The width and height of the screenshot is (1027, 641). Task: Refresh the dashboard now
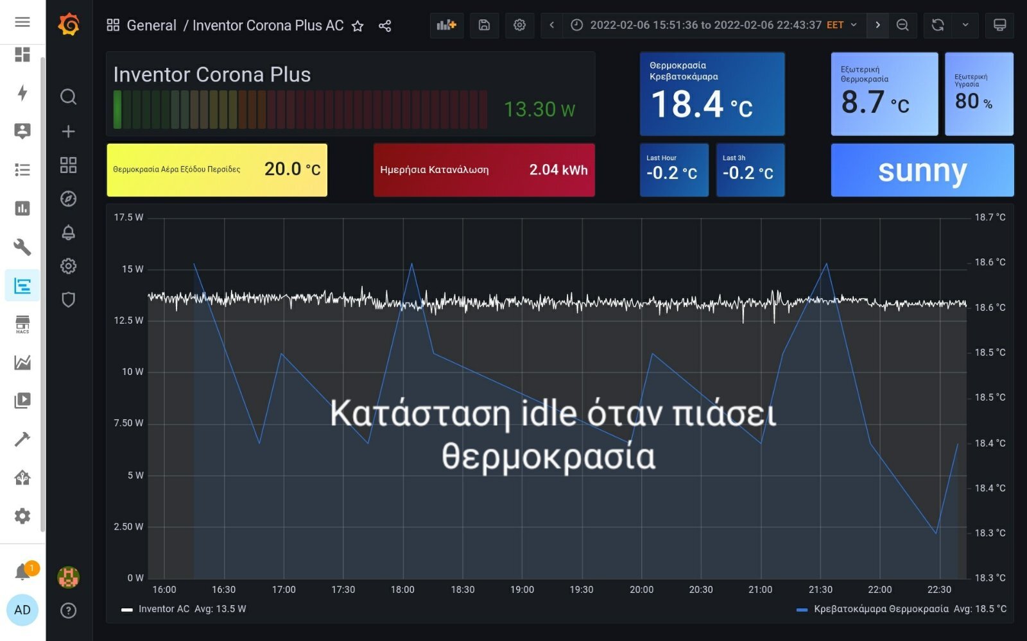[938, 25]
